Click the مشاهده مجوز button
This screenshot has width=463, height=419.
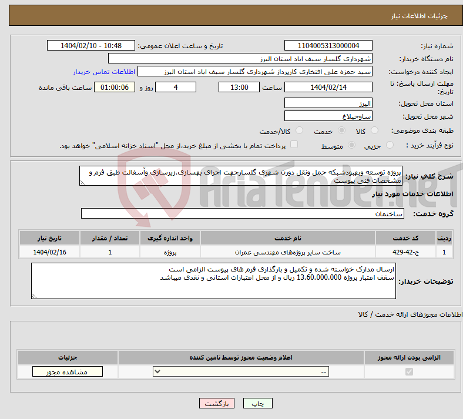(68, 371)
